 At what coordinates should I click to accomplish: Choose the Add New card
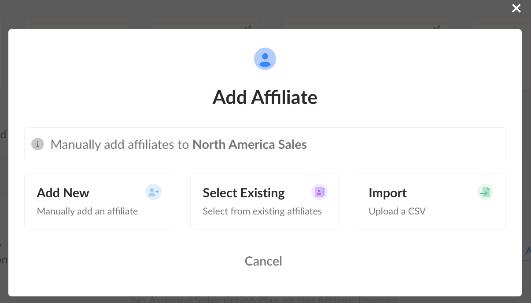99,201
